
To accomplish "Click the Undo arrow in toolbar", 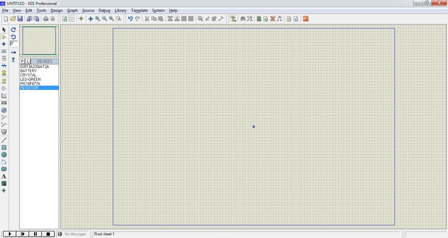I will 130,19.
